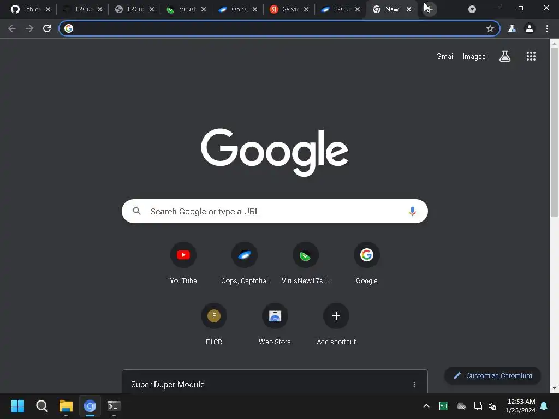Open the tab search dropdown arrow
Screen dimensions: 559x419
472,9
